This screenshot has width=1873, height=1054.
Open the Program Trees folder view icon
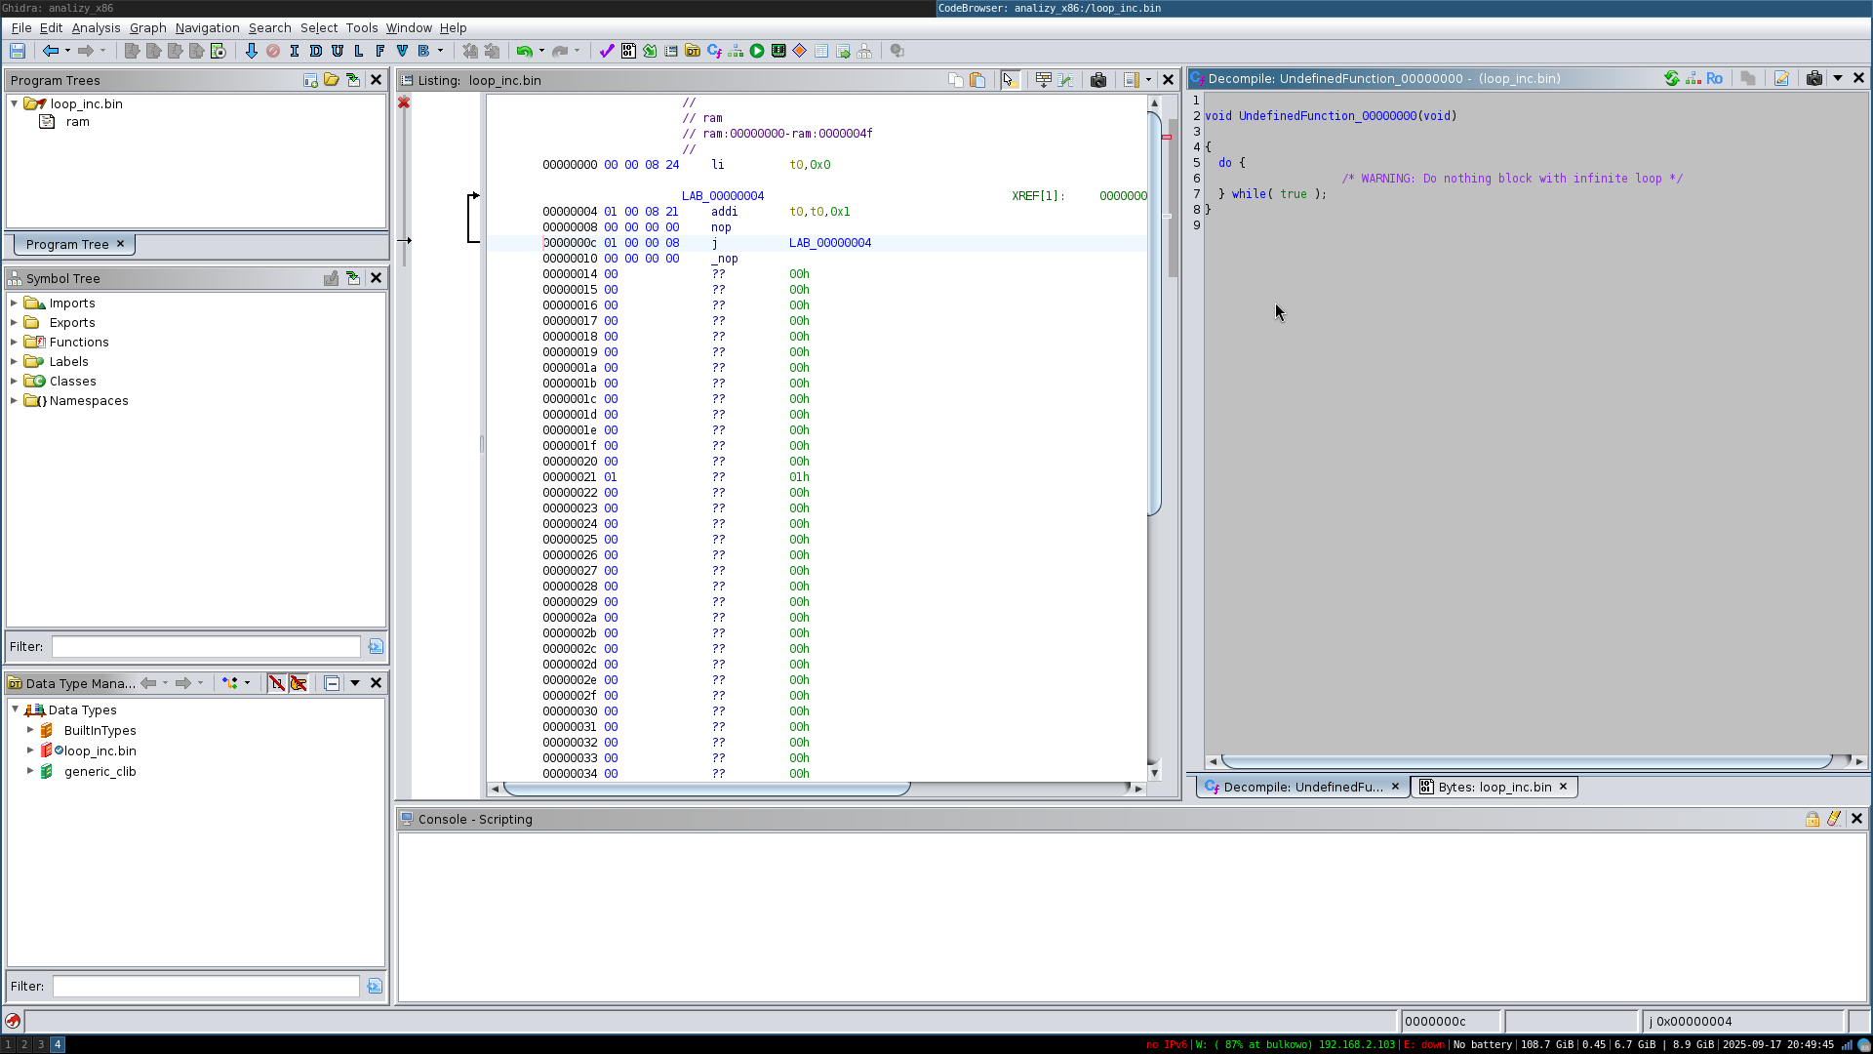[x=332, y=80]
